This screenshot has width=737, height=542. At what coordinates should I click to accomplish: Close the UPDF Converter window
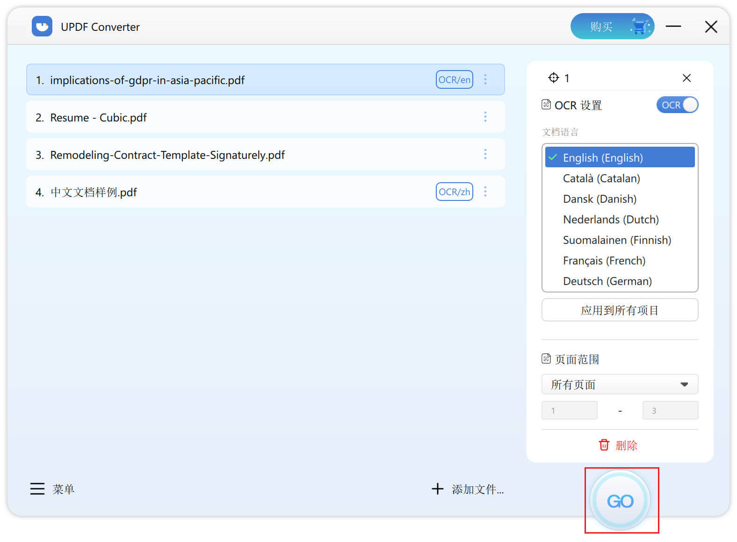coord(711,27)
